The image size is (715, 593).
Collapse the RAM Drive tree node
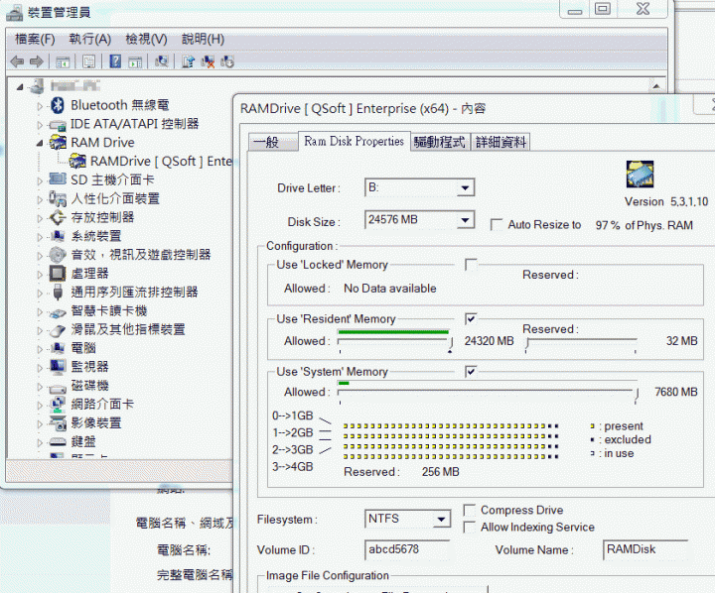click(x=40, y=144)
